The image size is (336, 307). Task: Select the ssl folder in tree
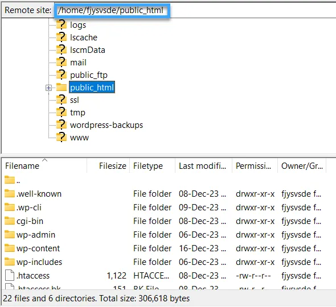75,100
